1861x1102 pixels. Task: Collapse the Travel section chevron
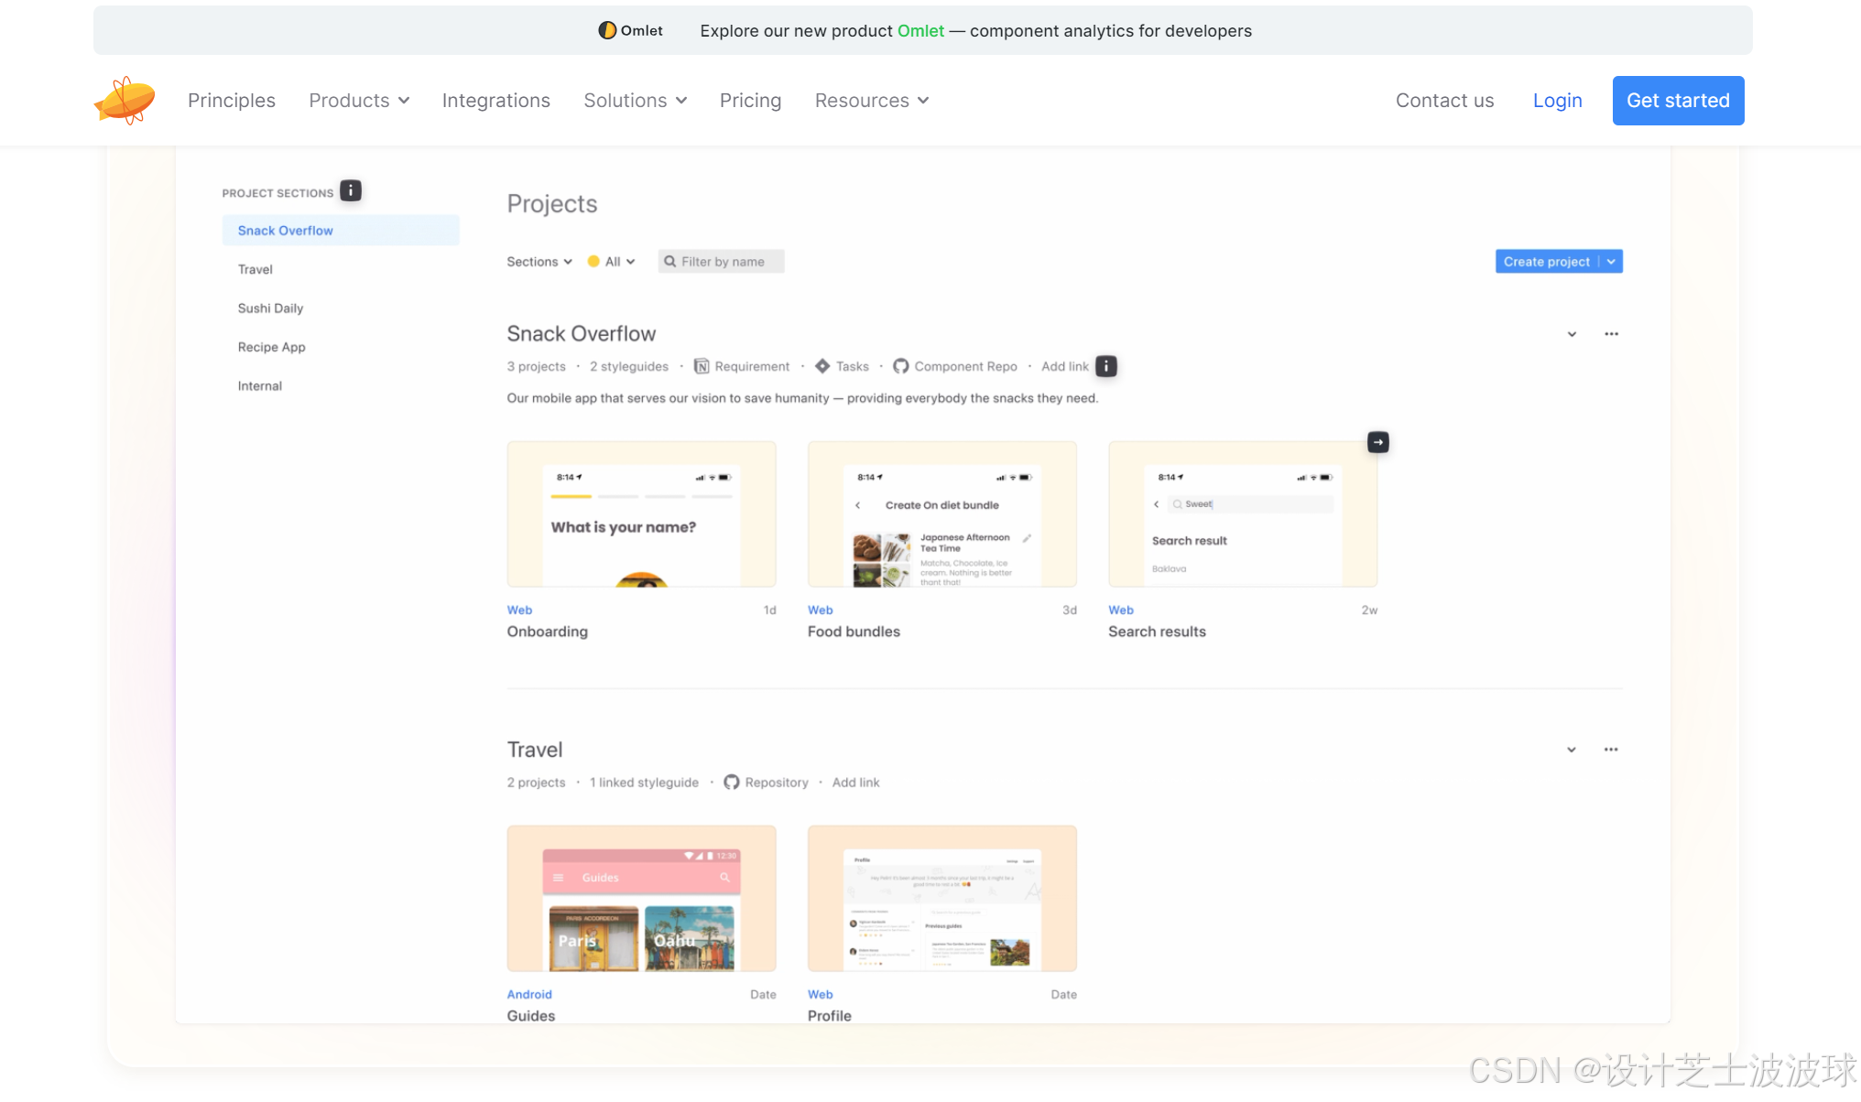(1572, 750)
